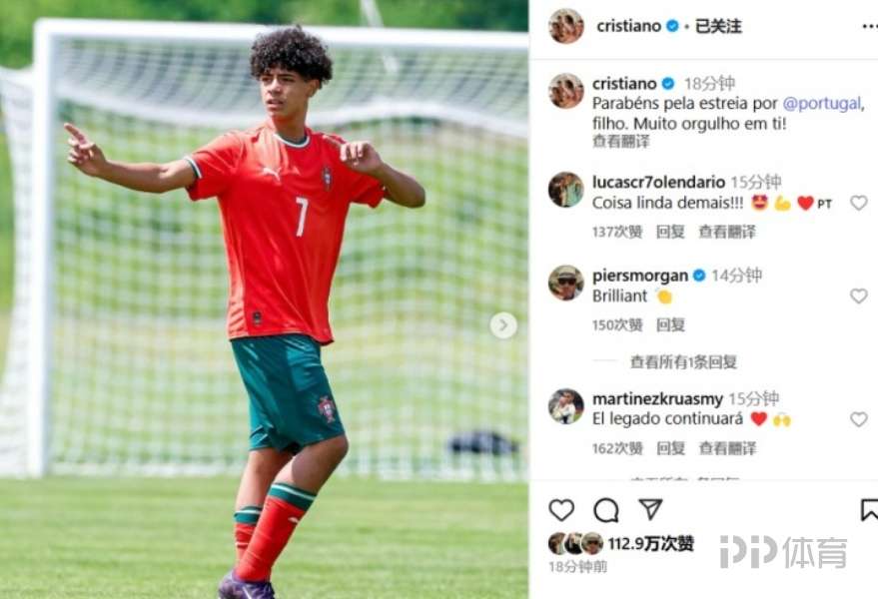Go to next photo arrow

tap(503, 325)
